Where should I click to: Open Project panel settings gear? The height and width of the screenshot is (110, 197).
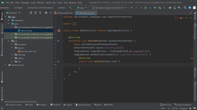(46, 13)
